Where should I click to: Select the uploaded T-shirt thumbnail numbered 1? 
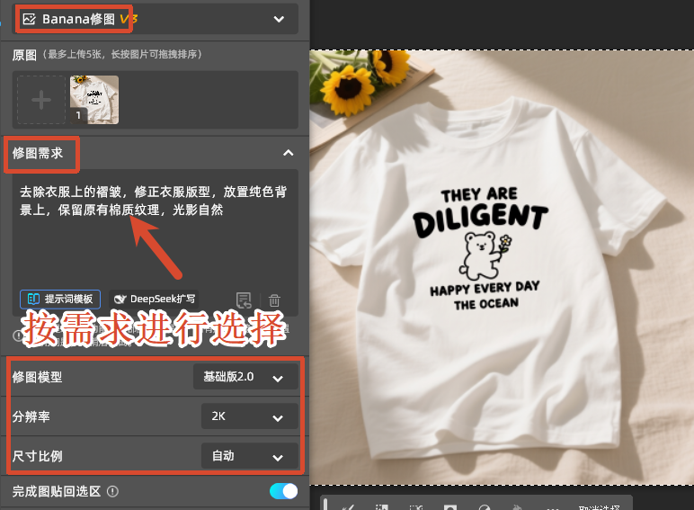pyautogui.click(x=93, y=100)
